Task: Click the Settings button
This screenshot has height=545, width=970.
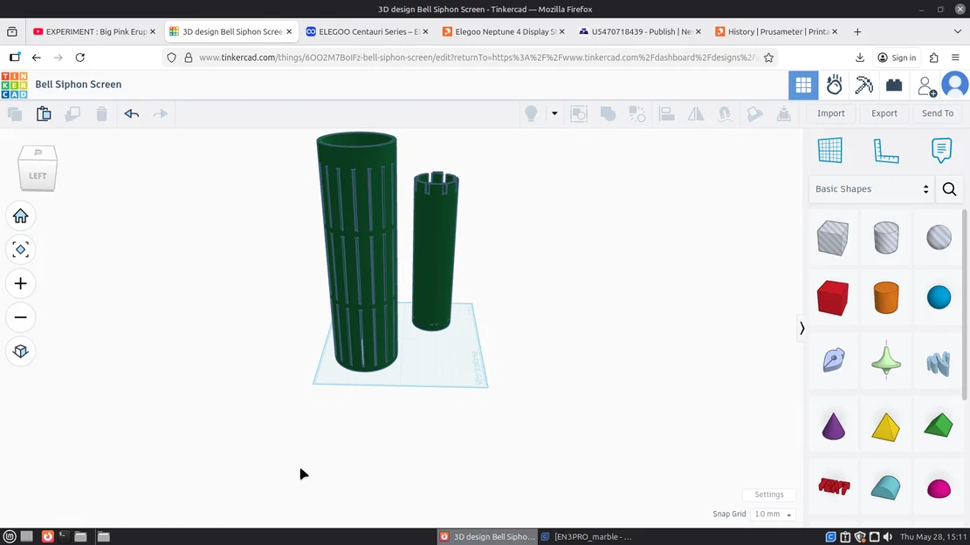Action: coord(769,494)
